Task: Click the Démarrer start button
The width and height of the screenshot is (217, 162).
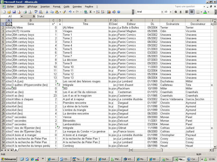Action: 9,159
